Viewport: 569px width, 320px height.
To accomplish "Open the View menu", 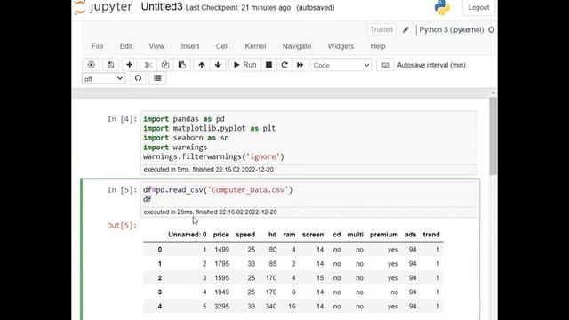I will pos(156,46).
